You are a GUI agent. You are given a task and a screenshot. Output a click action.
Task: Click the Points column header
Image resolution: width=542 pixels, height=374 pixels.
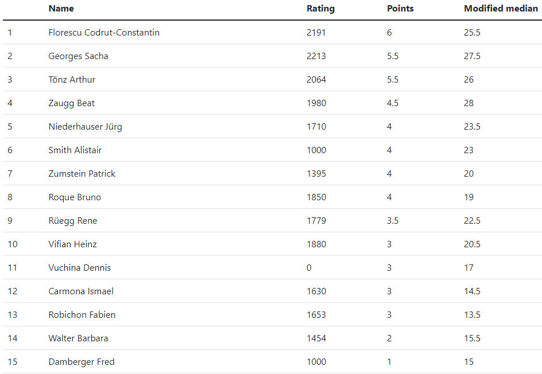click(x=400, y=9)
